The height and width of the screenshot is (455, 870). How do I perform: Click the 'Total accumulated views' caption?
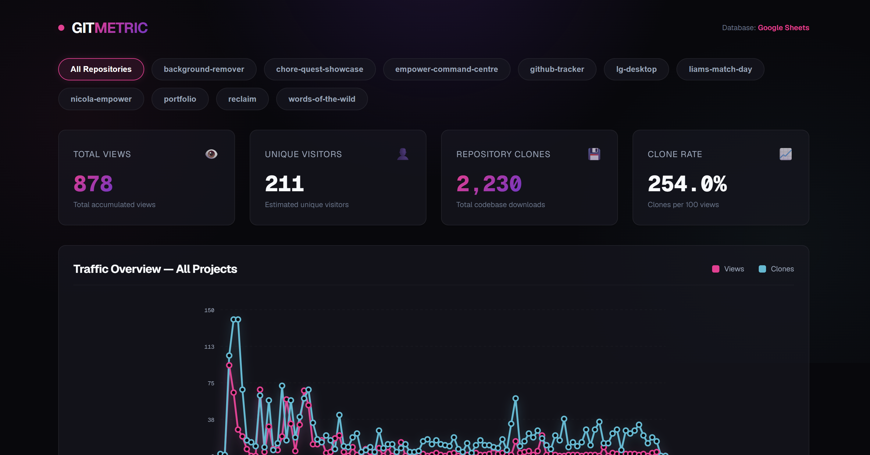[x=115, y=205]
